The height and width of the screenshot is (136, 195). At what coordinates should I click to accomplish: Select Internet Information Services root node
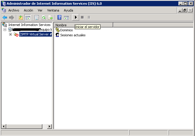click(x=29, y=25)
